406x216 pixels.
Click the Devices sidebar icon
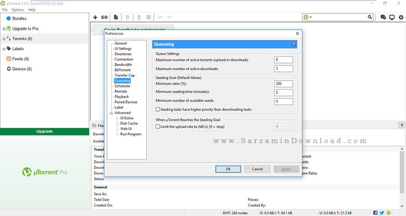coord(9,69)
